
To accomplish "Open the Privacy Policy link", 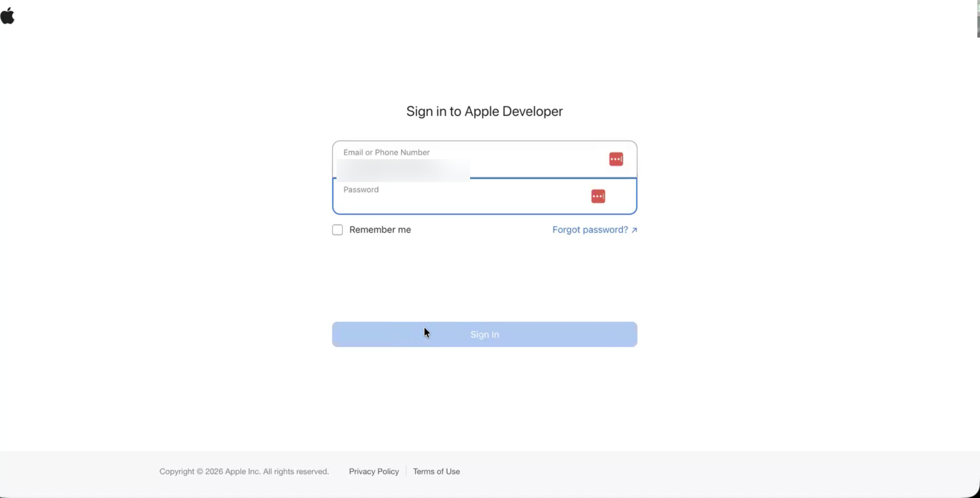I will (374, 471).
